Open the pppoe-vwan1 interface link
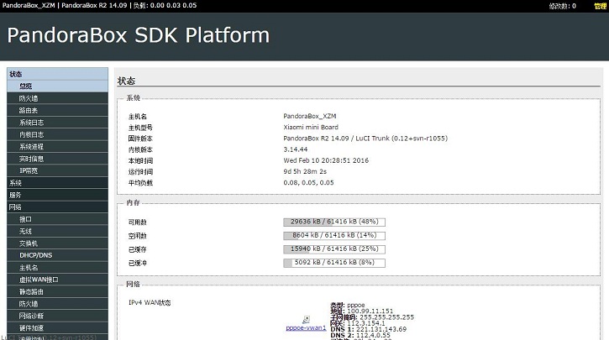609x340 pixels. pyautogui.click(x=306, y=328)
